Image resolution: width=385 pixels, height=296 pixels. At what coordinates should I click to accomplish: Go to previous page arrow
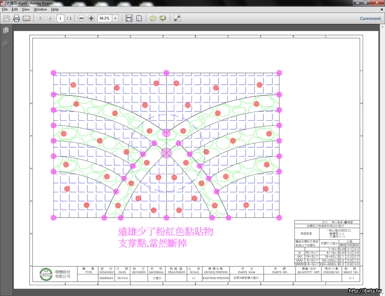(40, 18)
